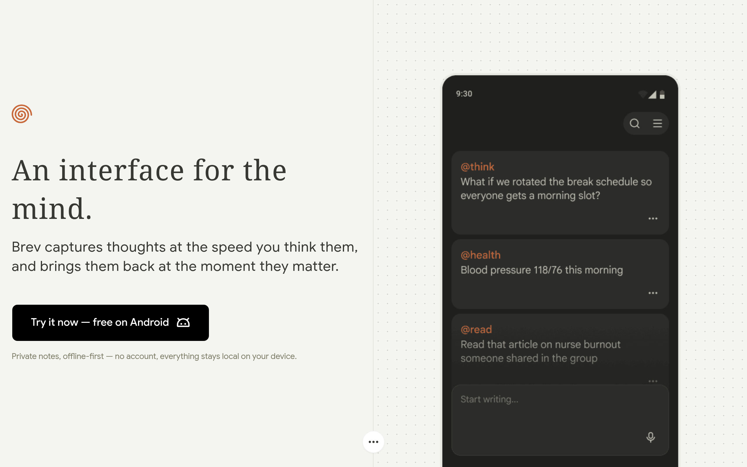Image resolution: width=747 pixels, height=467 pixels.
Task: Open the hamburger menu in phone mockup
Action: pos(657,123)
